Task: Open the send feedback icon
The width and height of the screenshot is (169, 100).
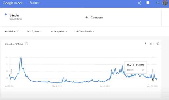Action: (148, 3)
